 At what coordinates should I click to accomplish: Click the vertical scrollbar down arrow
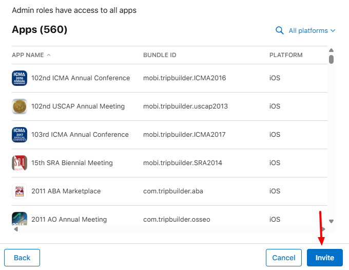(x=331, y=221)
